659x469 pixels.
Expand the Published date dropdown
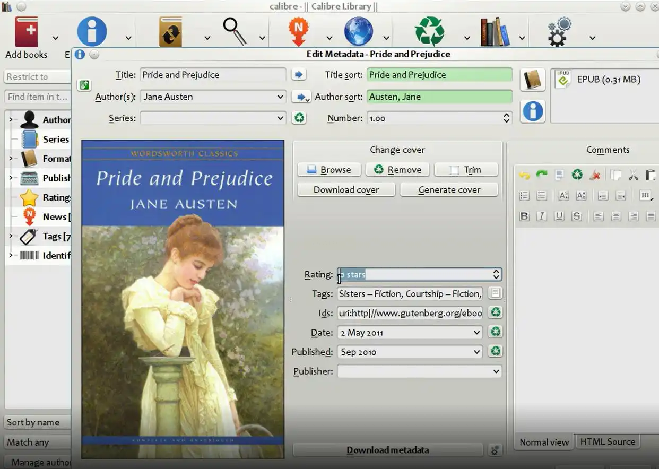(476, 352)
